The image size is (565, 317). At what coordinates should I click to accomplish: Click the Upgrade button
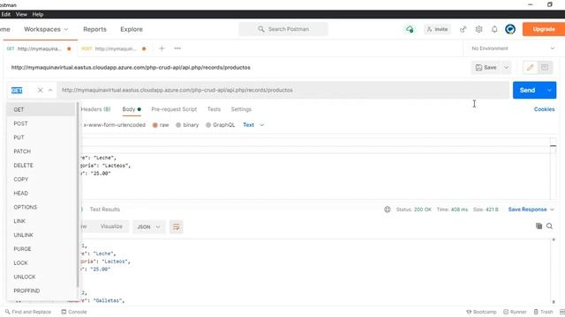point(544,29)
